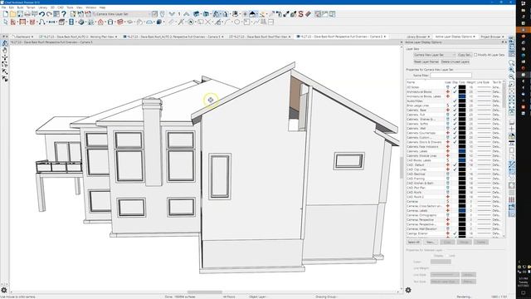Toggle display check for Brick Ledge Lines layer
The height and width of the screenshot is (299, 531).
tap(455, 105)
